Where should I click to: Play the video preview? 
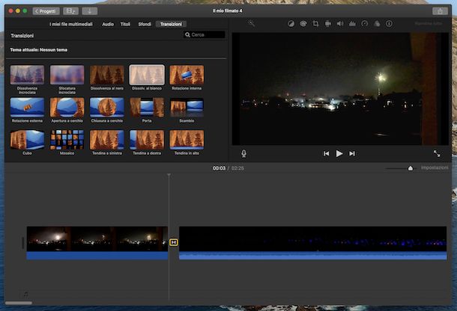pos(339,153)
